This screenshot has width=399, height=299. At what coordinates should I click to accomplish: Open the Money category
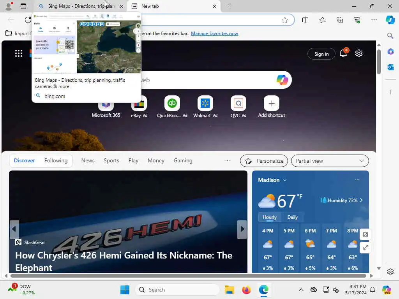point(156,160)
